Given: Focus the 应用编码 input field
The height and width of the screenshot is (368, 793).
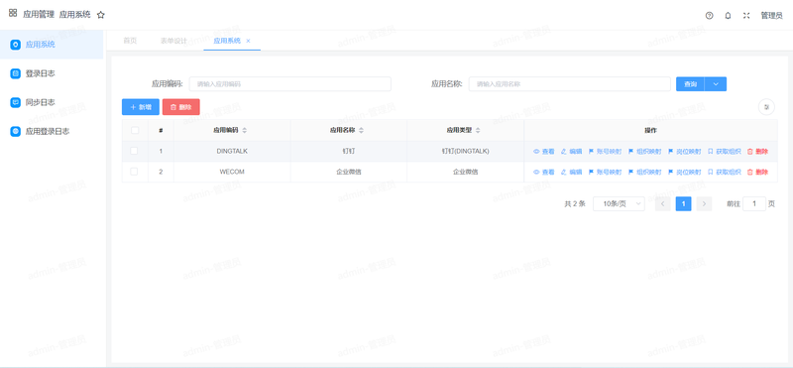Looking at the screenshot, I should click(289, 84).
